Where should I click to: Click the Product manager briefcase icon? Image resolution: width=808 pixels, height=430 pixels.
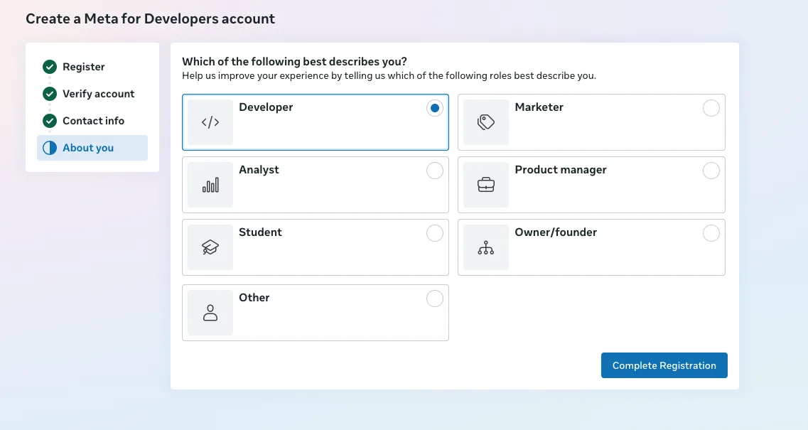point(486,185)
